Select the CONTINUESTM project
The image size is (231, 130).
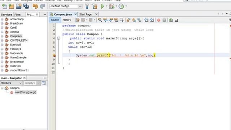19,40
